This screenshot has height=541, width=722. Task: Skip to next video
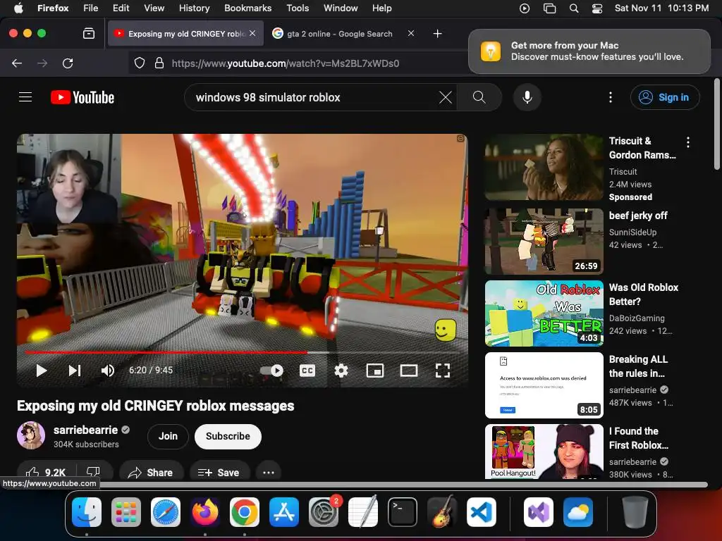[x=75, y=371]
